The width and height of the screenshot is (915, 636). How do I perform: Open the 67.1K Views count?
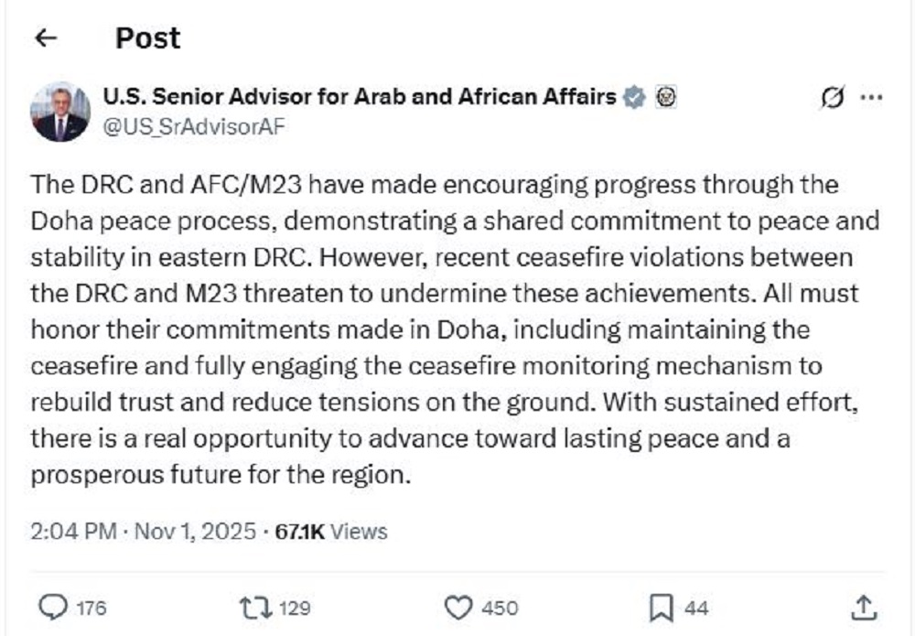pyautogui.click(x=331, y=531)
